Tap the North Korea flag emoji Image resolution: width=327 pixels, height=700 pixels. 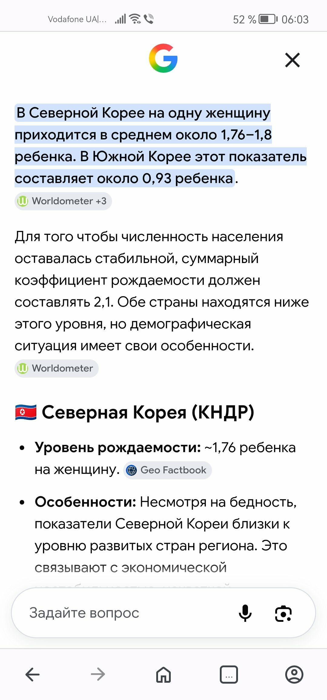click(x=26, y=412)
